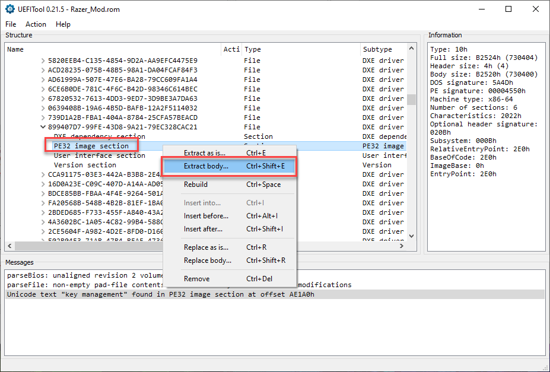Select Rebuild in the context menu
This screenshot has height=372, width=550.
230,185
